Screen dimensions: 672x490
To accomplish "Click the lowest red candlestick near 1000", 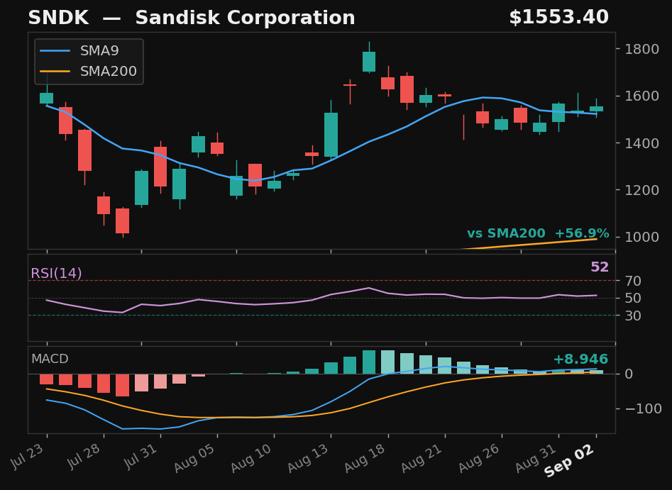I will click(x=123, y=221).
